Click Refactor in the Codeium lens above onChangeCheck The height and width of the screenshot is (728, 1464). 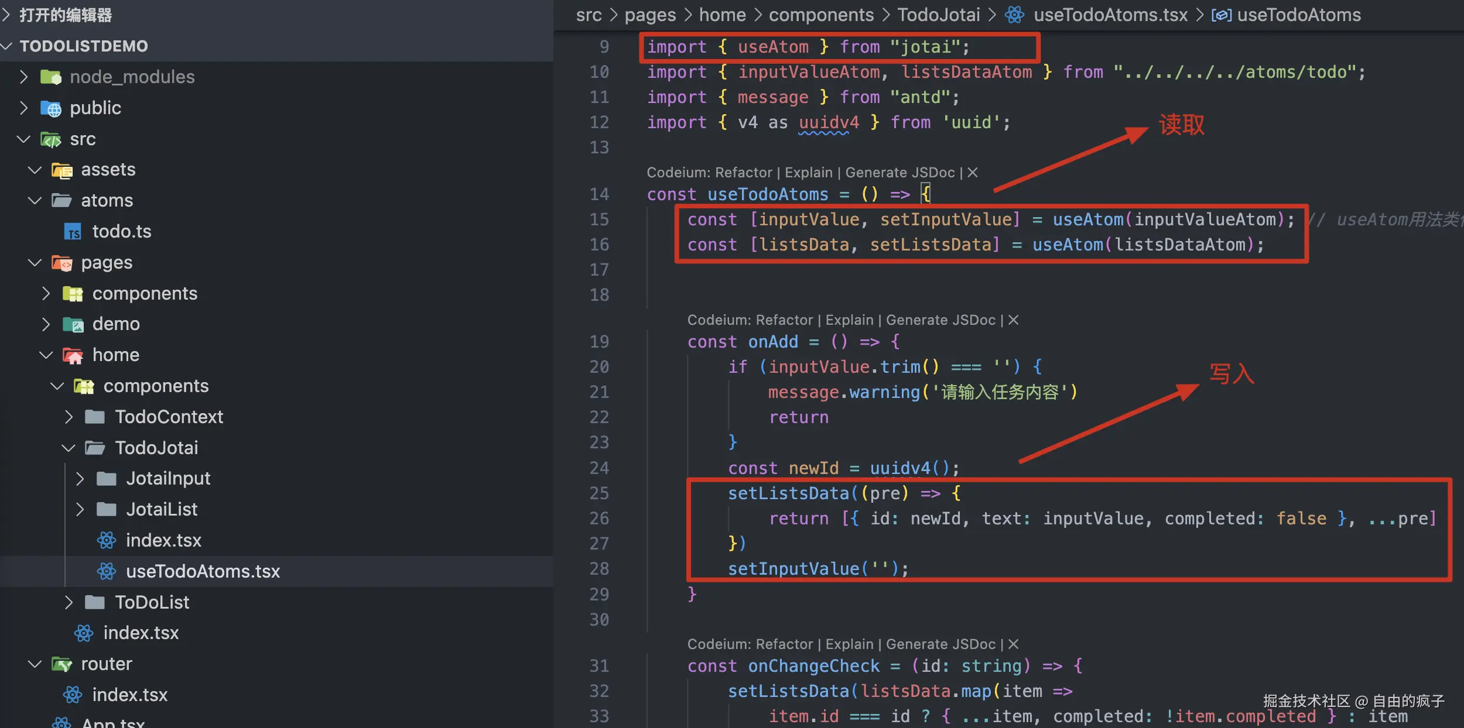[x=784, y=644]
